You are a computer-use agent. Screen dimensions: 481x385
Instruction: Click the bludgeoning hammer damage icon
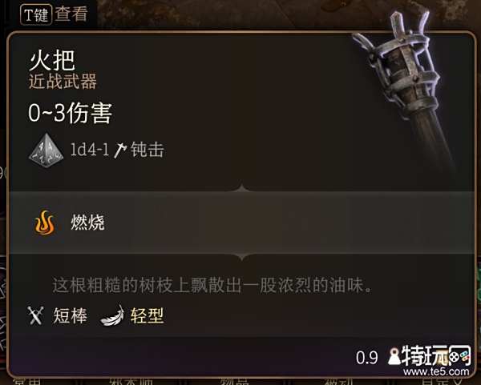tap(120, 150)
